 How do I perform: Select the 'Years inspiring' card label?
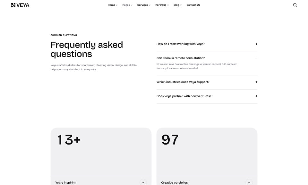coord(66,183)
